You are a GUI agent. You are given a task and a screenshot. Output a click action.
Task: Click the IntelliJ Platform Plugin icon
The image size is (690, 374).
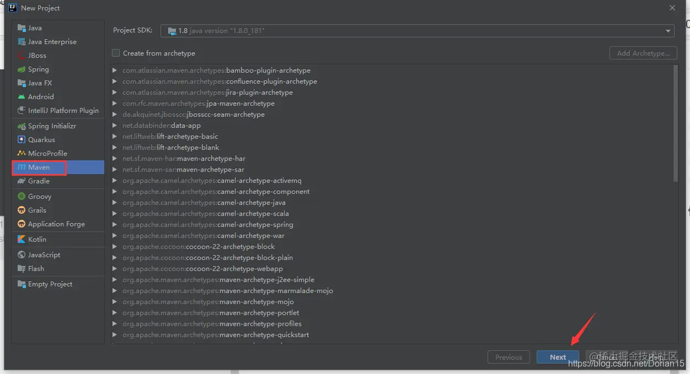[22, 111]
